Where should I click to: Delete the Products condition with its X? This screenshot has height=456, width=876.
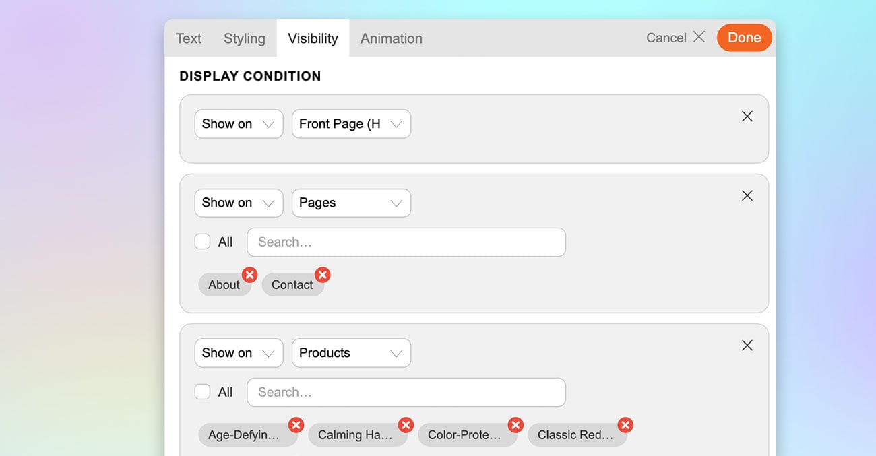click(x=747, y=345)
